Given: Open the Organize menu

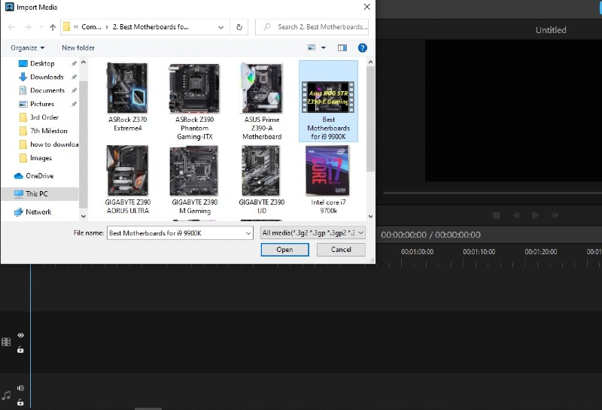Looking at the screenshot, I should 28,48.
